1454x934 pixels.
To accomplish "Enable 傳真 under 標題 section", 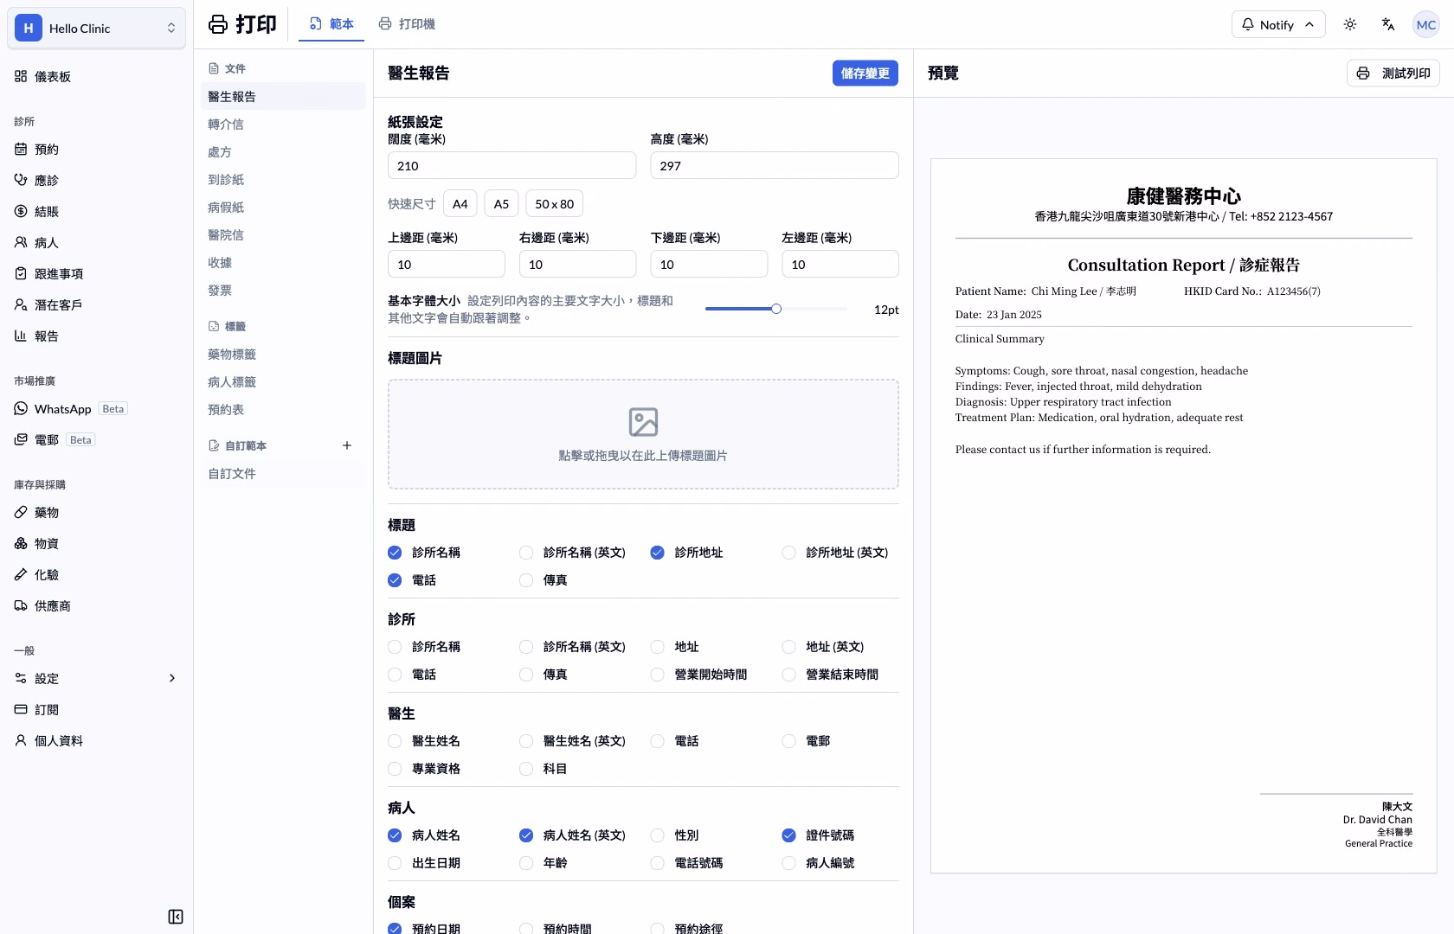I will pyautogui.click(x=526, y=580).
